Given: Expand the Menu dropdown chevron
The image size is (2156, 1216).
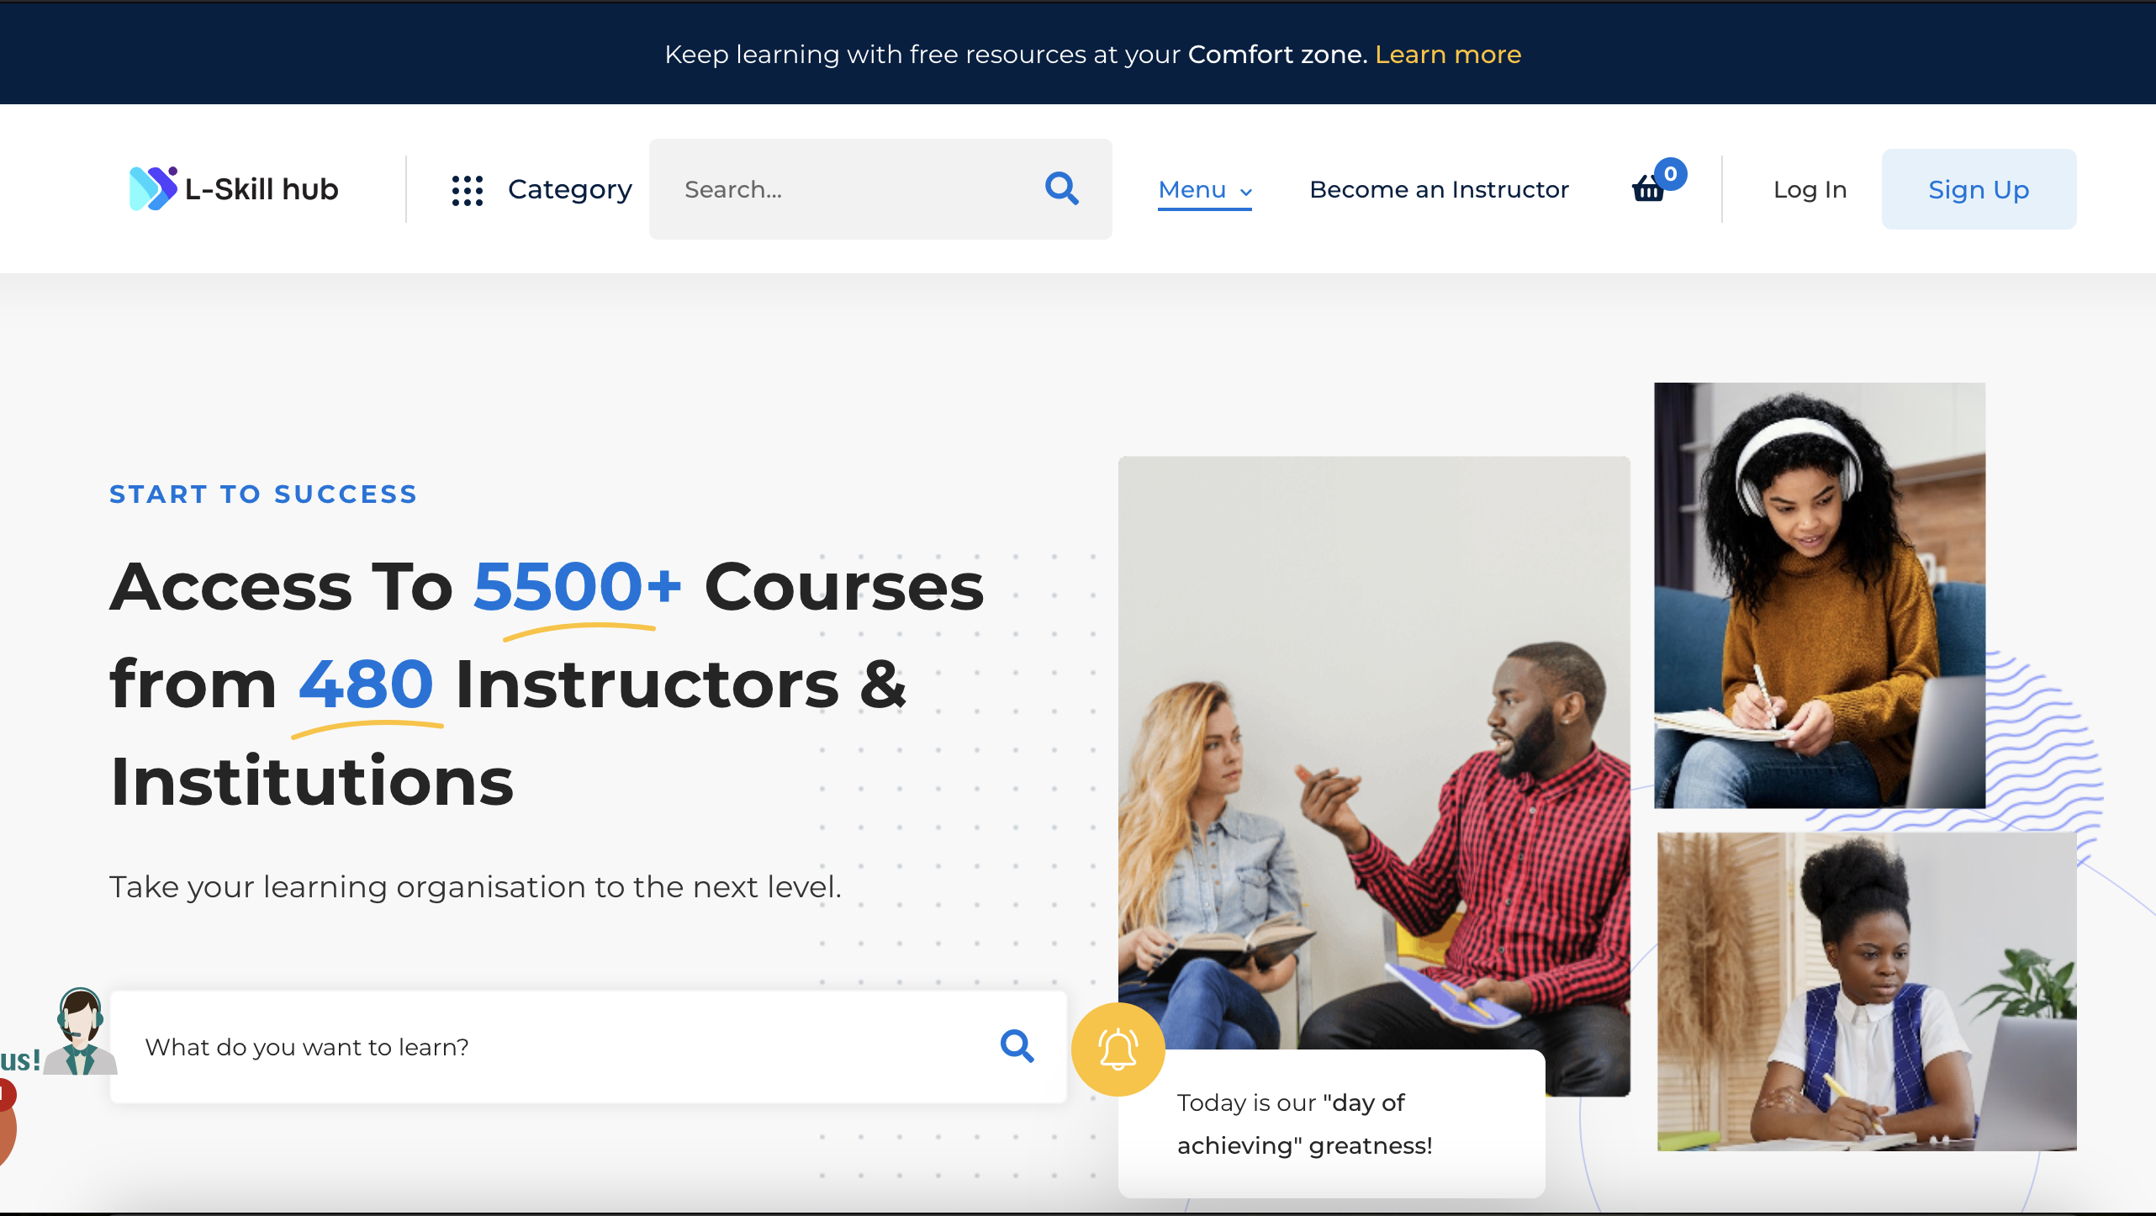Looking at the screenshot, I should [1246, 192].
